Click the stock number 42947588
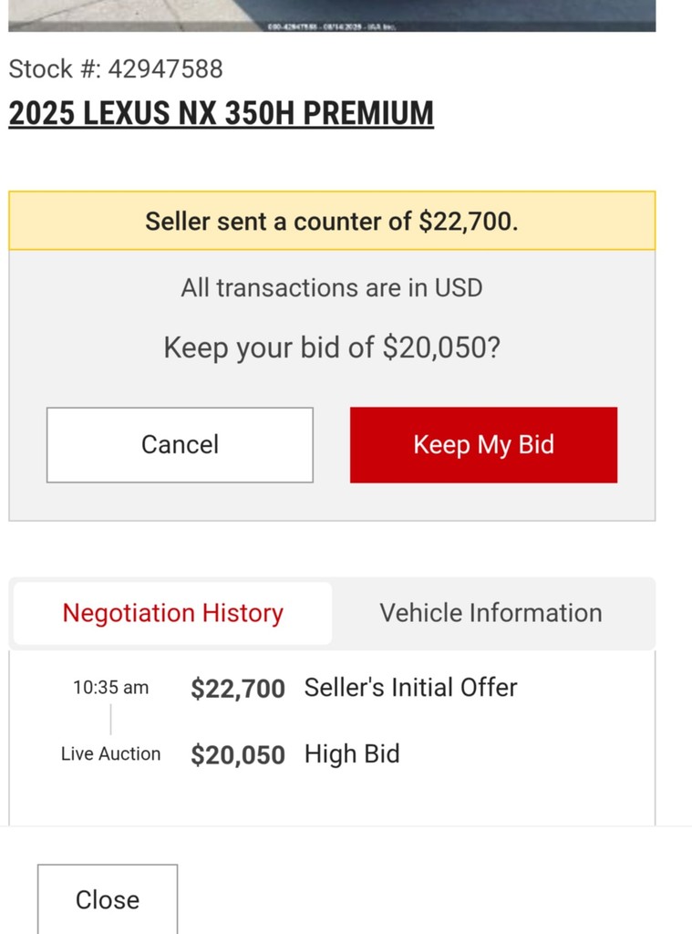The width and height of the screenshot is (692, 934). coord(165,68)
